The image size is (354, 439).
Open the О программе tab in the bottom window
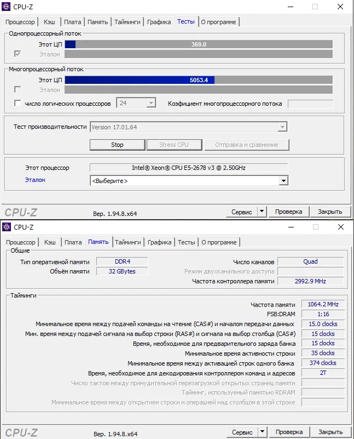pyautogui.click(x=219, y=242)
